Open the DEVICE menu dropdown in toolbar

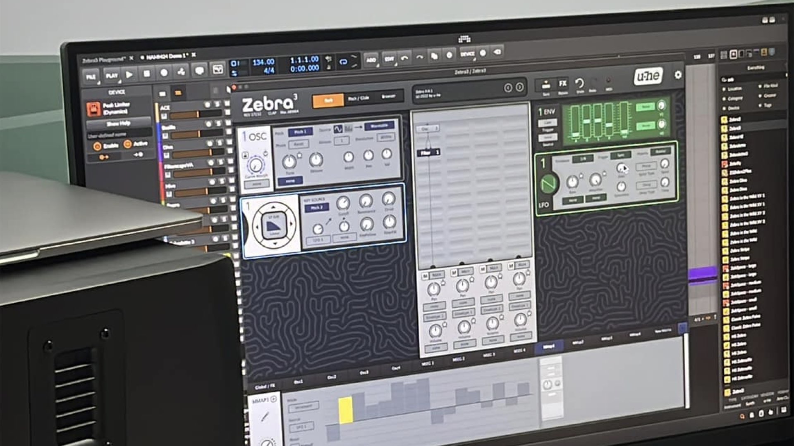click(x=467, y=54)
